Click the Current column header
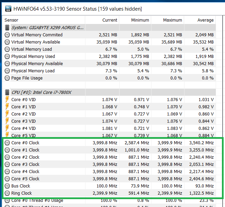This screenshot has height=207, width=225. [102, 20]
